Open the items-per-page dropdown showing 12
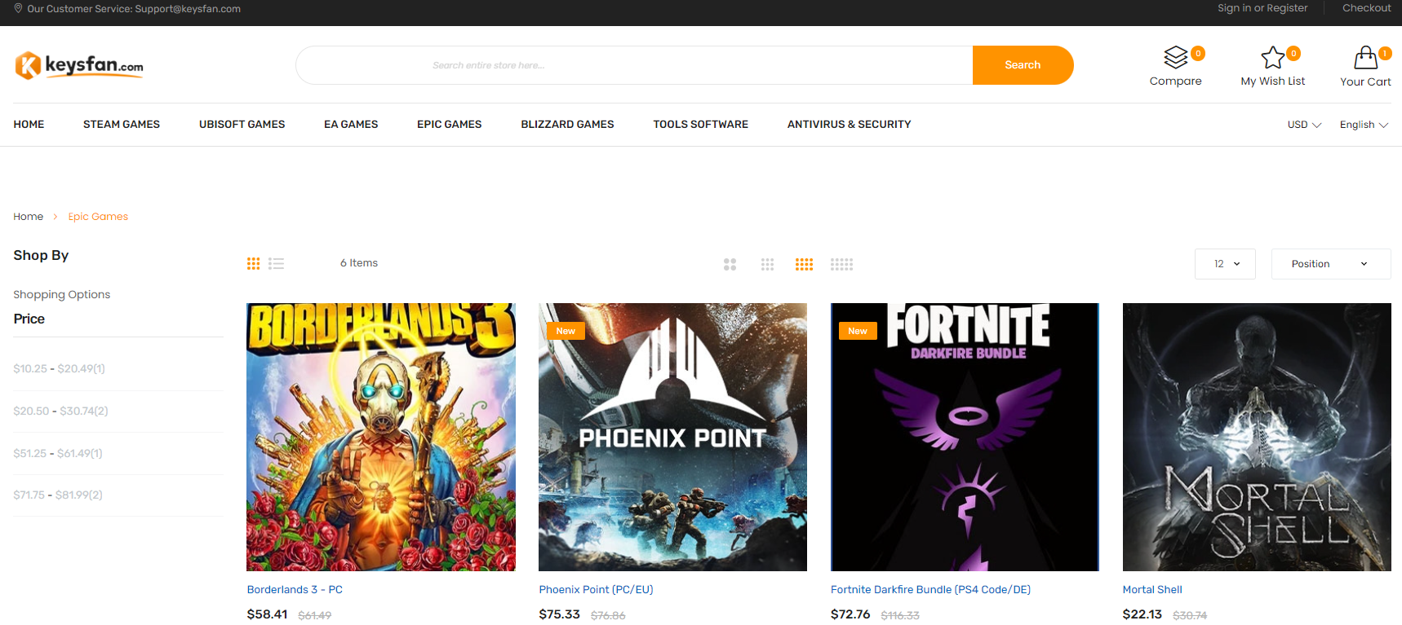Screen dimensions: 1402x625 click(1225, 264)
